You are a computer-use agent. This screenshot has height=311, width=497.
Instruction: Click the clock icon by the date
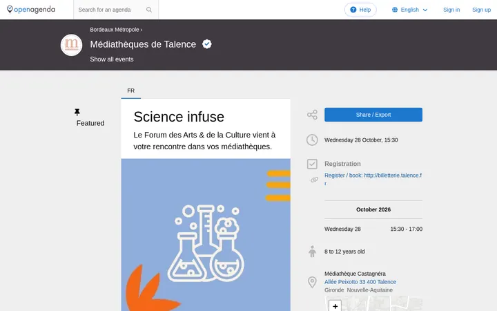[312, 140]
